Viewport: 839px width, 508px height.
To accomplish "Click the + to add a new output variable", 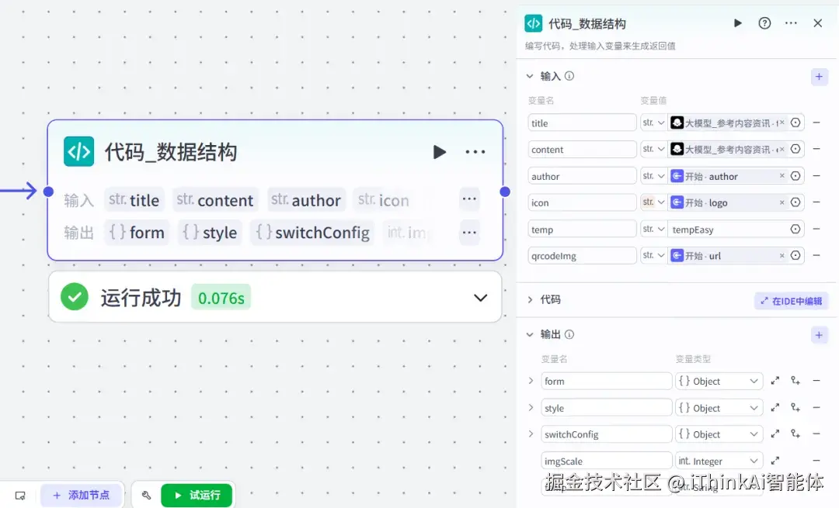I will tap(819, 334).
